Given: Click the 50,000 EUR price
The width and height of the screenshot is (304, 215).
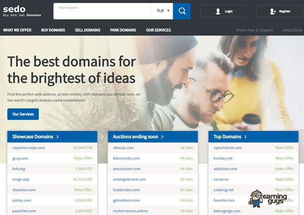Looking at the screenshot, I should click(83, 148).
